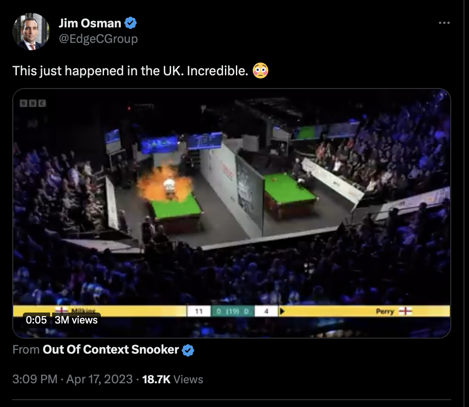Screen dimensions: 469x407
Task: Click the BBC logo on the video
Action: tap(33, 104)
